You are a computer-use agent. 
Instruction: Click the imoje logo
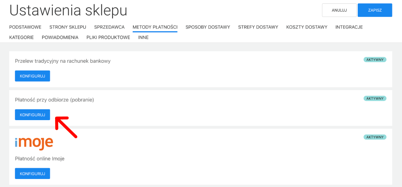pos(34,143)
